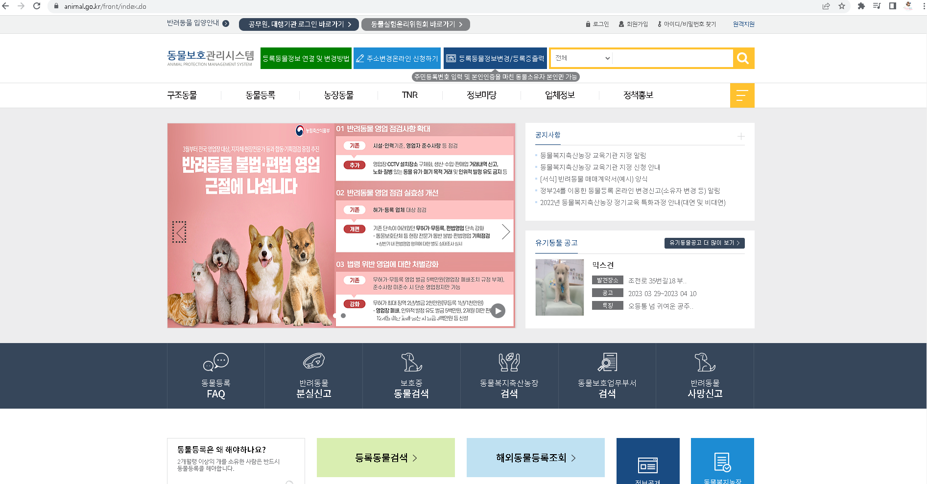Open the TNR navigation menu
Viewport: 927px width, 484px height.
[409, 95]
